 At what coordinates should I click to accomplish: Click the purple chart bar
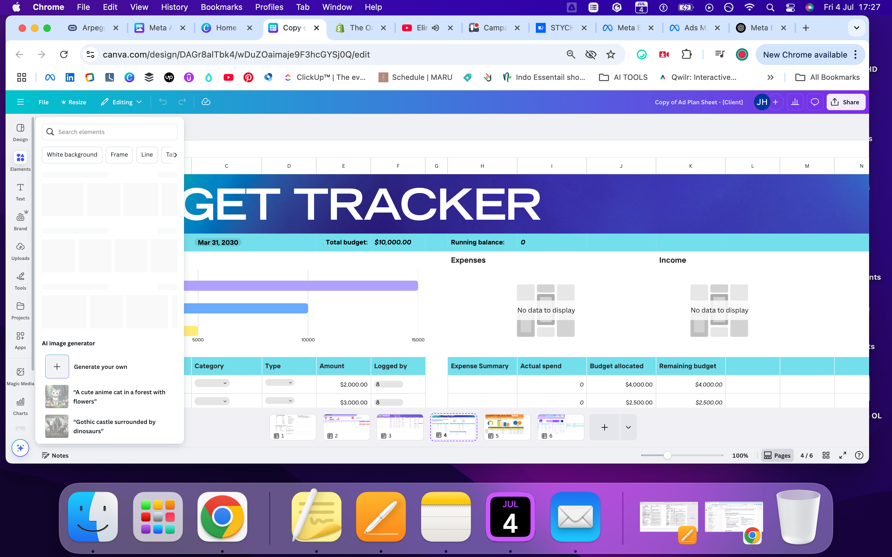click(x=301, y=286)
